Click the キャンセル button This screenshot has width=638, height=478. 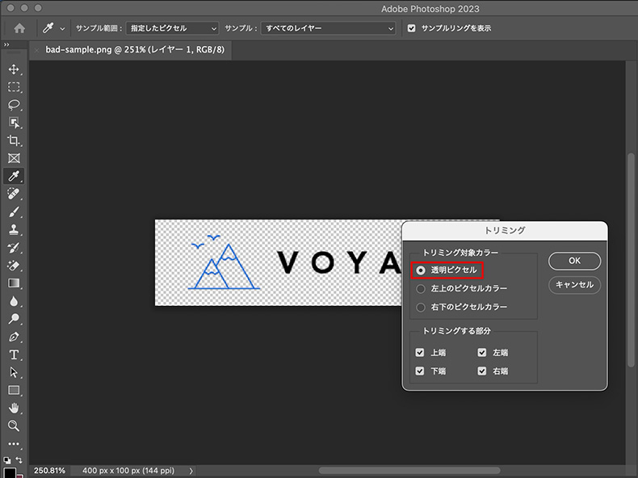pyautogui.click(x=574, y=285)
